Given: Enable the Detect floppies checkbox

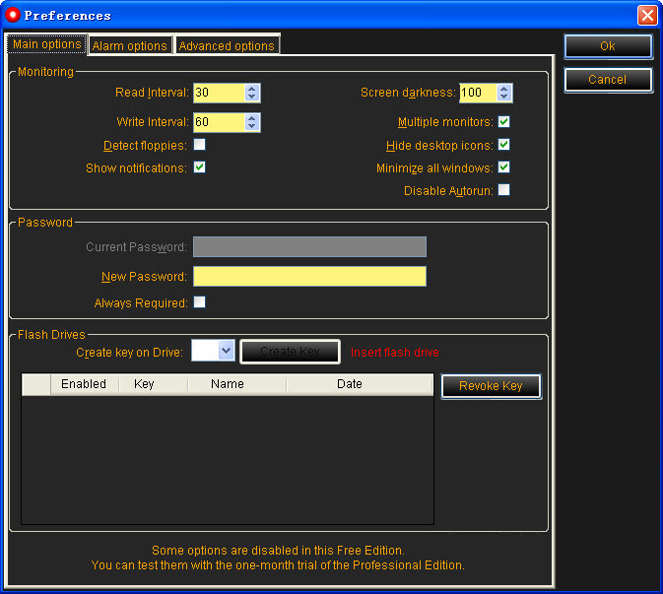Looking at the screenshot, I should pos(199,145).
